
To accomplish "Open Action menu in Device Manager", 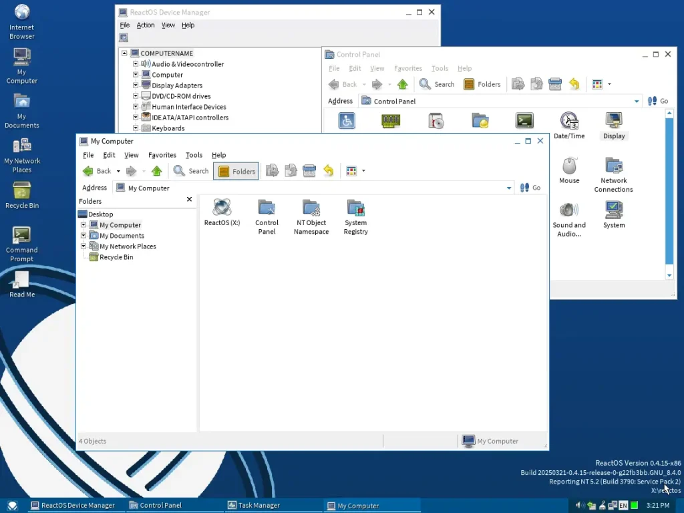I will pos(145,25).
